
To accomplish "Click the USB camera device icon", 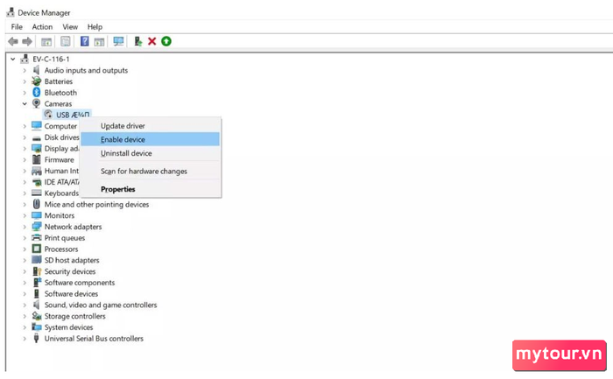I will (48, 114).
